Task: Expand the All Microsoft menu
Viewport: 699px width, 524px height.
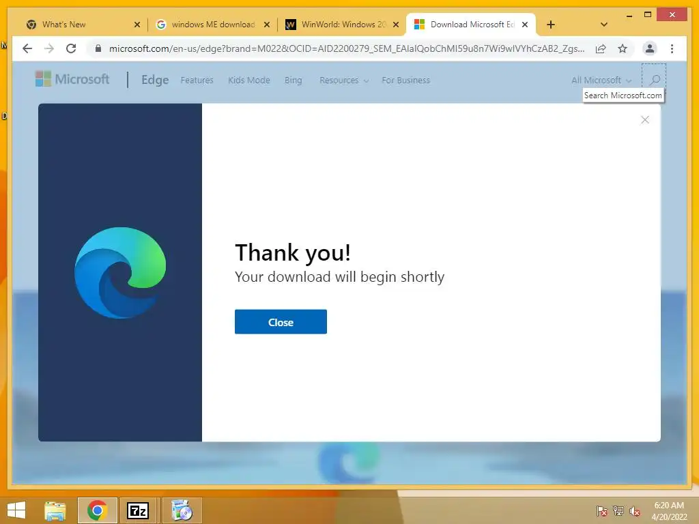Action: click(601, 81)
